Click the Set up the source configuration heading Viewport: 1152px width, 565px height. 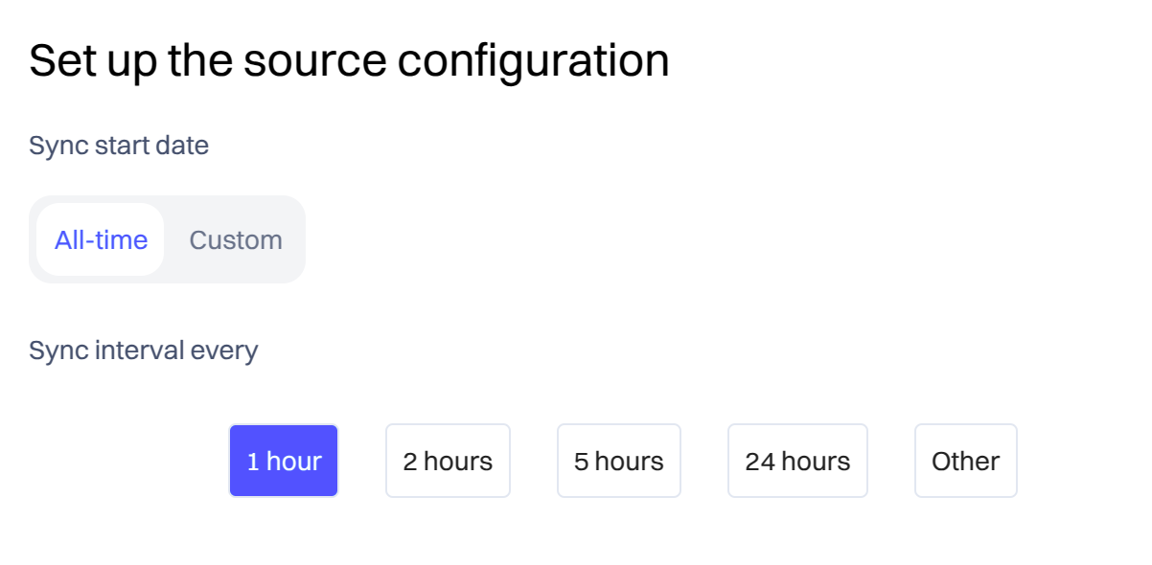point(349,60)
